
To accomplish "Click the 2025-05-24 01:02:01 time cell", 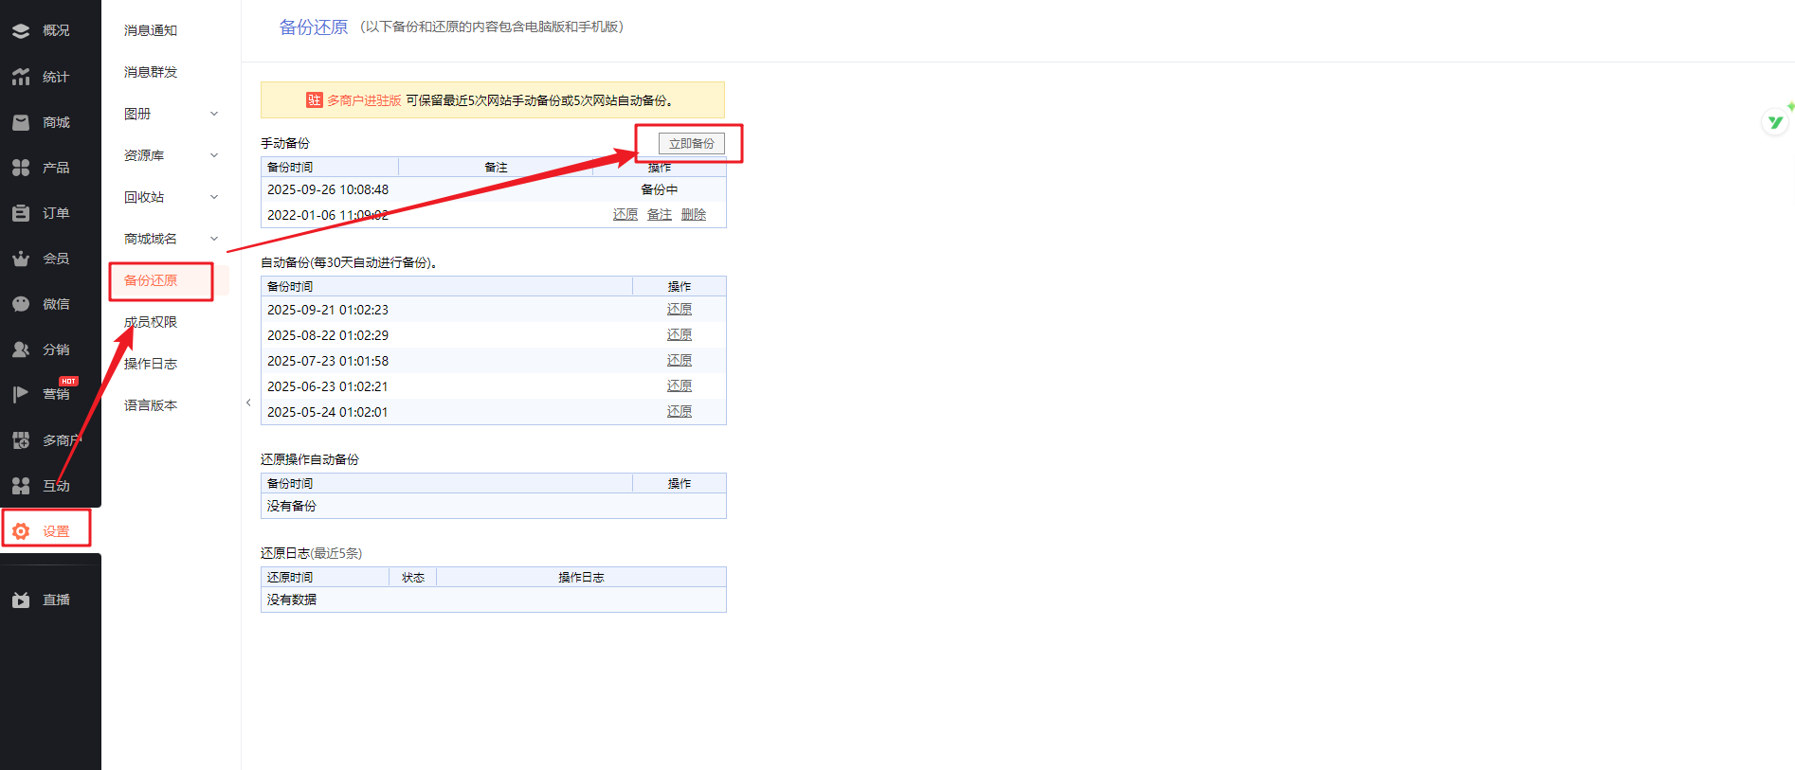I will click(x=328, y=412).
